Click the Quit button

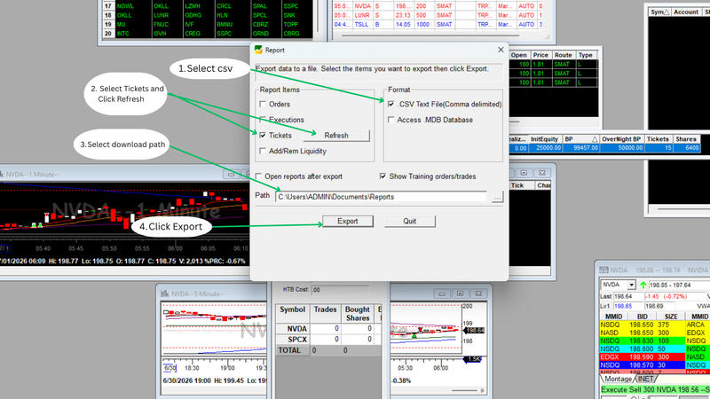(x=410, y=221)
